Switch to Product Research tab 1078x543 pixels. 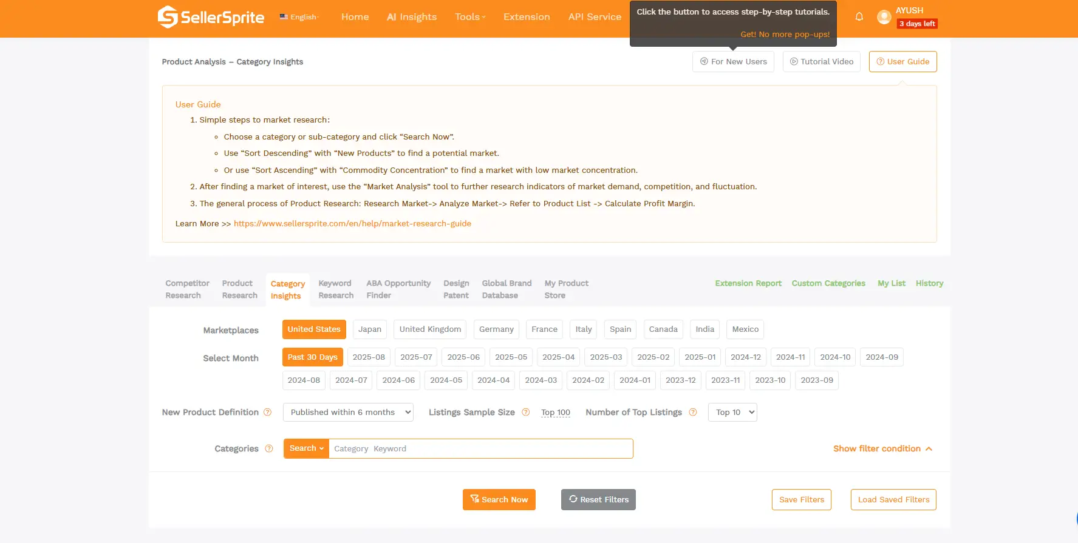tap(239, 289)
